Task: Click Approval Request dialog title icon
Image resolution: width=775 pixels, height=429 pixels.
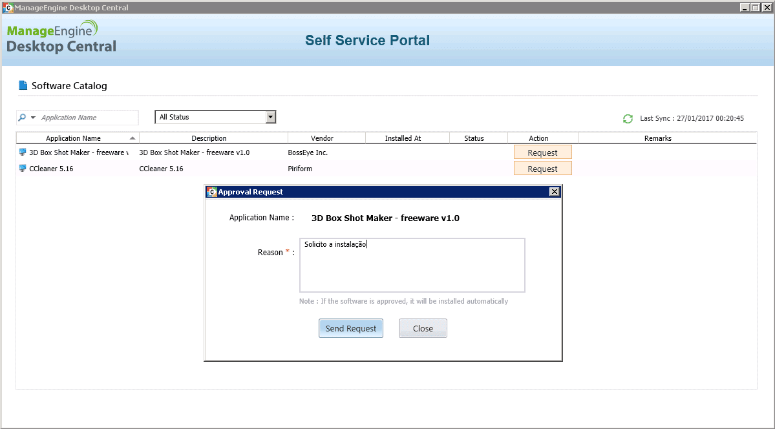Action: (212, 192)
